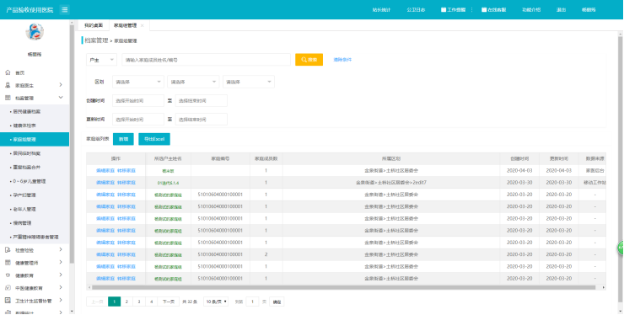This screenshot has width=624, height=315.
Task: Toggle the sidebar hamburger menu icon
Action: pyautogui.click(x=64, y=10)
